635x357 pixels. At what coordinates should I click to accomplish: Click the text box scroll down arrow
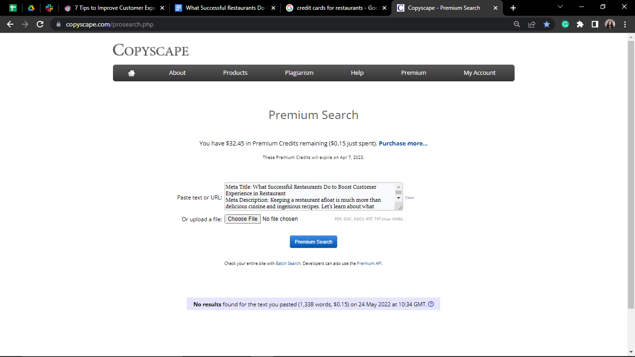pyautogui.click(x=398, y=198)
